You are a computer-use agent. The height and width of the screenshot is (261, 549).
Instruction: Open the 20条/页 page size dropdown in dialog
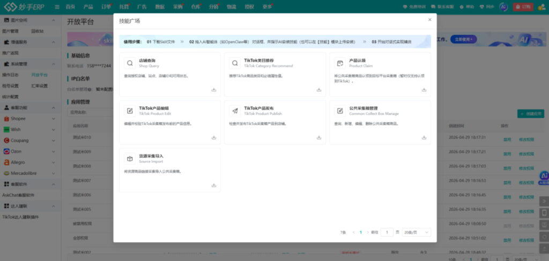click(417, 232)
